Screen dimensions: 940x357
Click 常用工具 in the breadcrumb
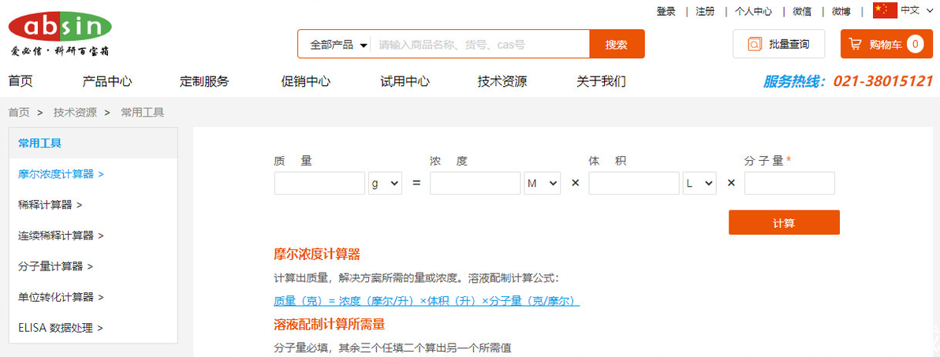[143, 112]
